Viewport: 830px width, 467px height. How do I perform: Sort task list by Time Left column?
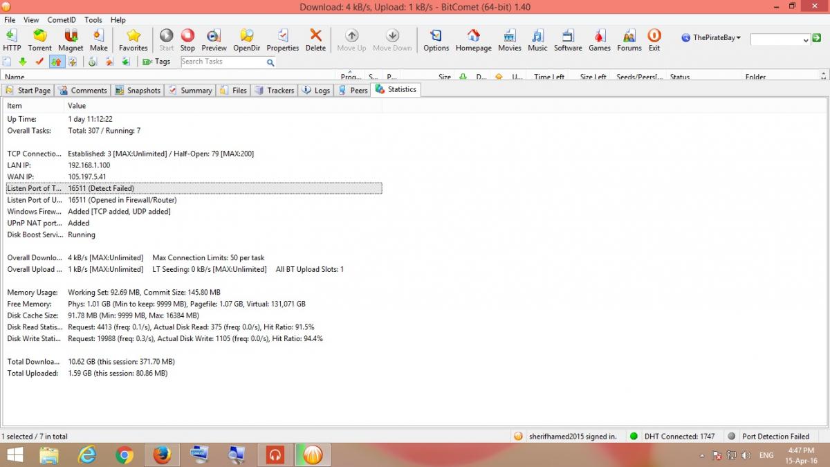point(551,76)
